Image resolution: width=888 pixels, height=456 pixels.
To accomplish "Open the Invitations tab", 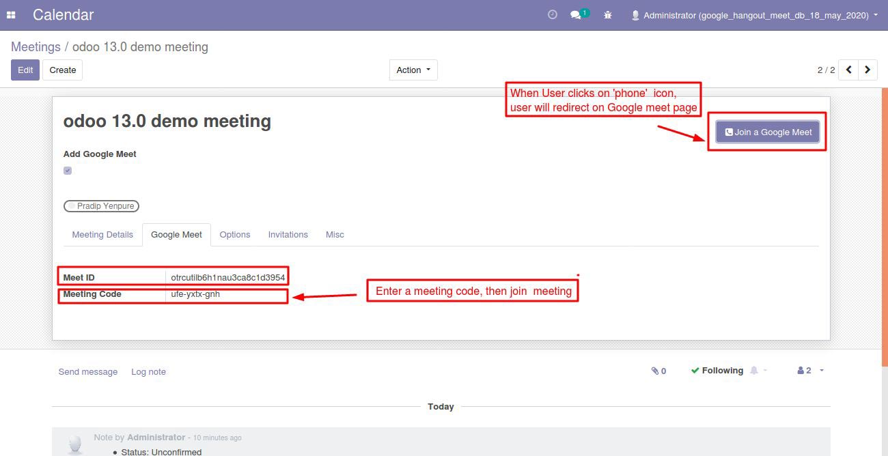I will click(288, 234).
